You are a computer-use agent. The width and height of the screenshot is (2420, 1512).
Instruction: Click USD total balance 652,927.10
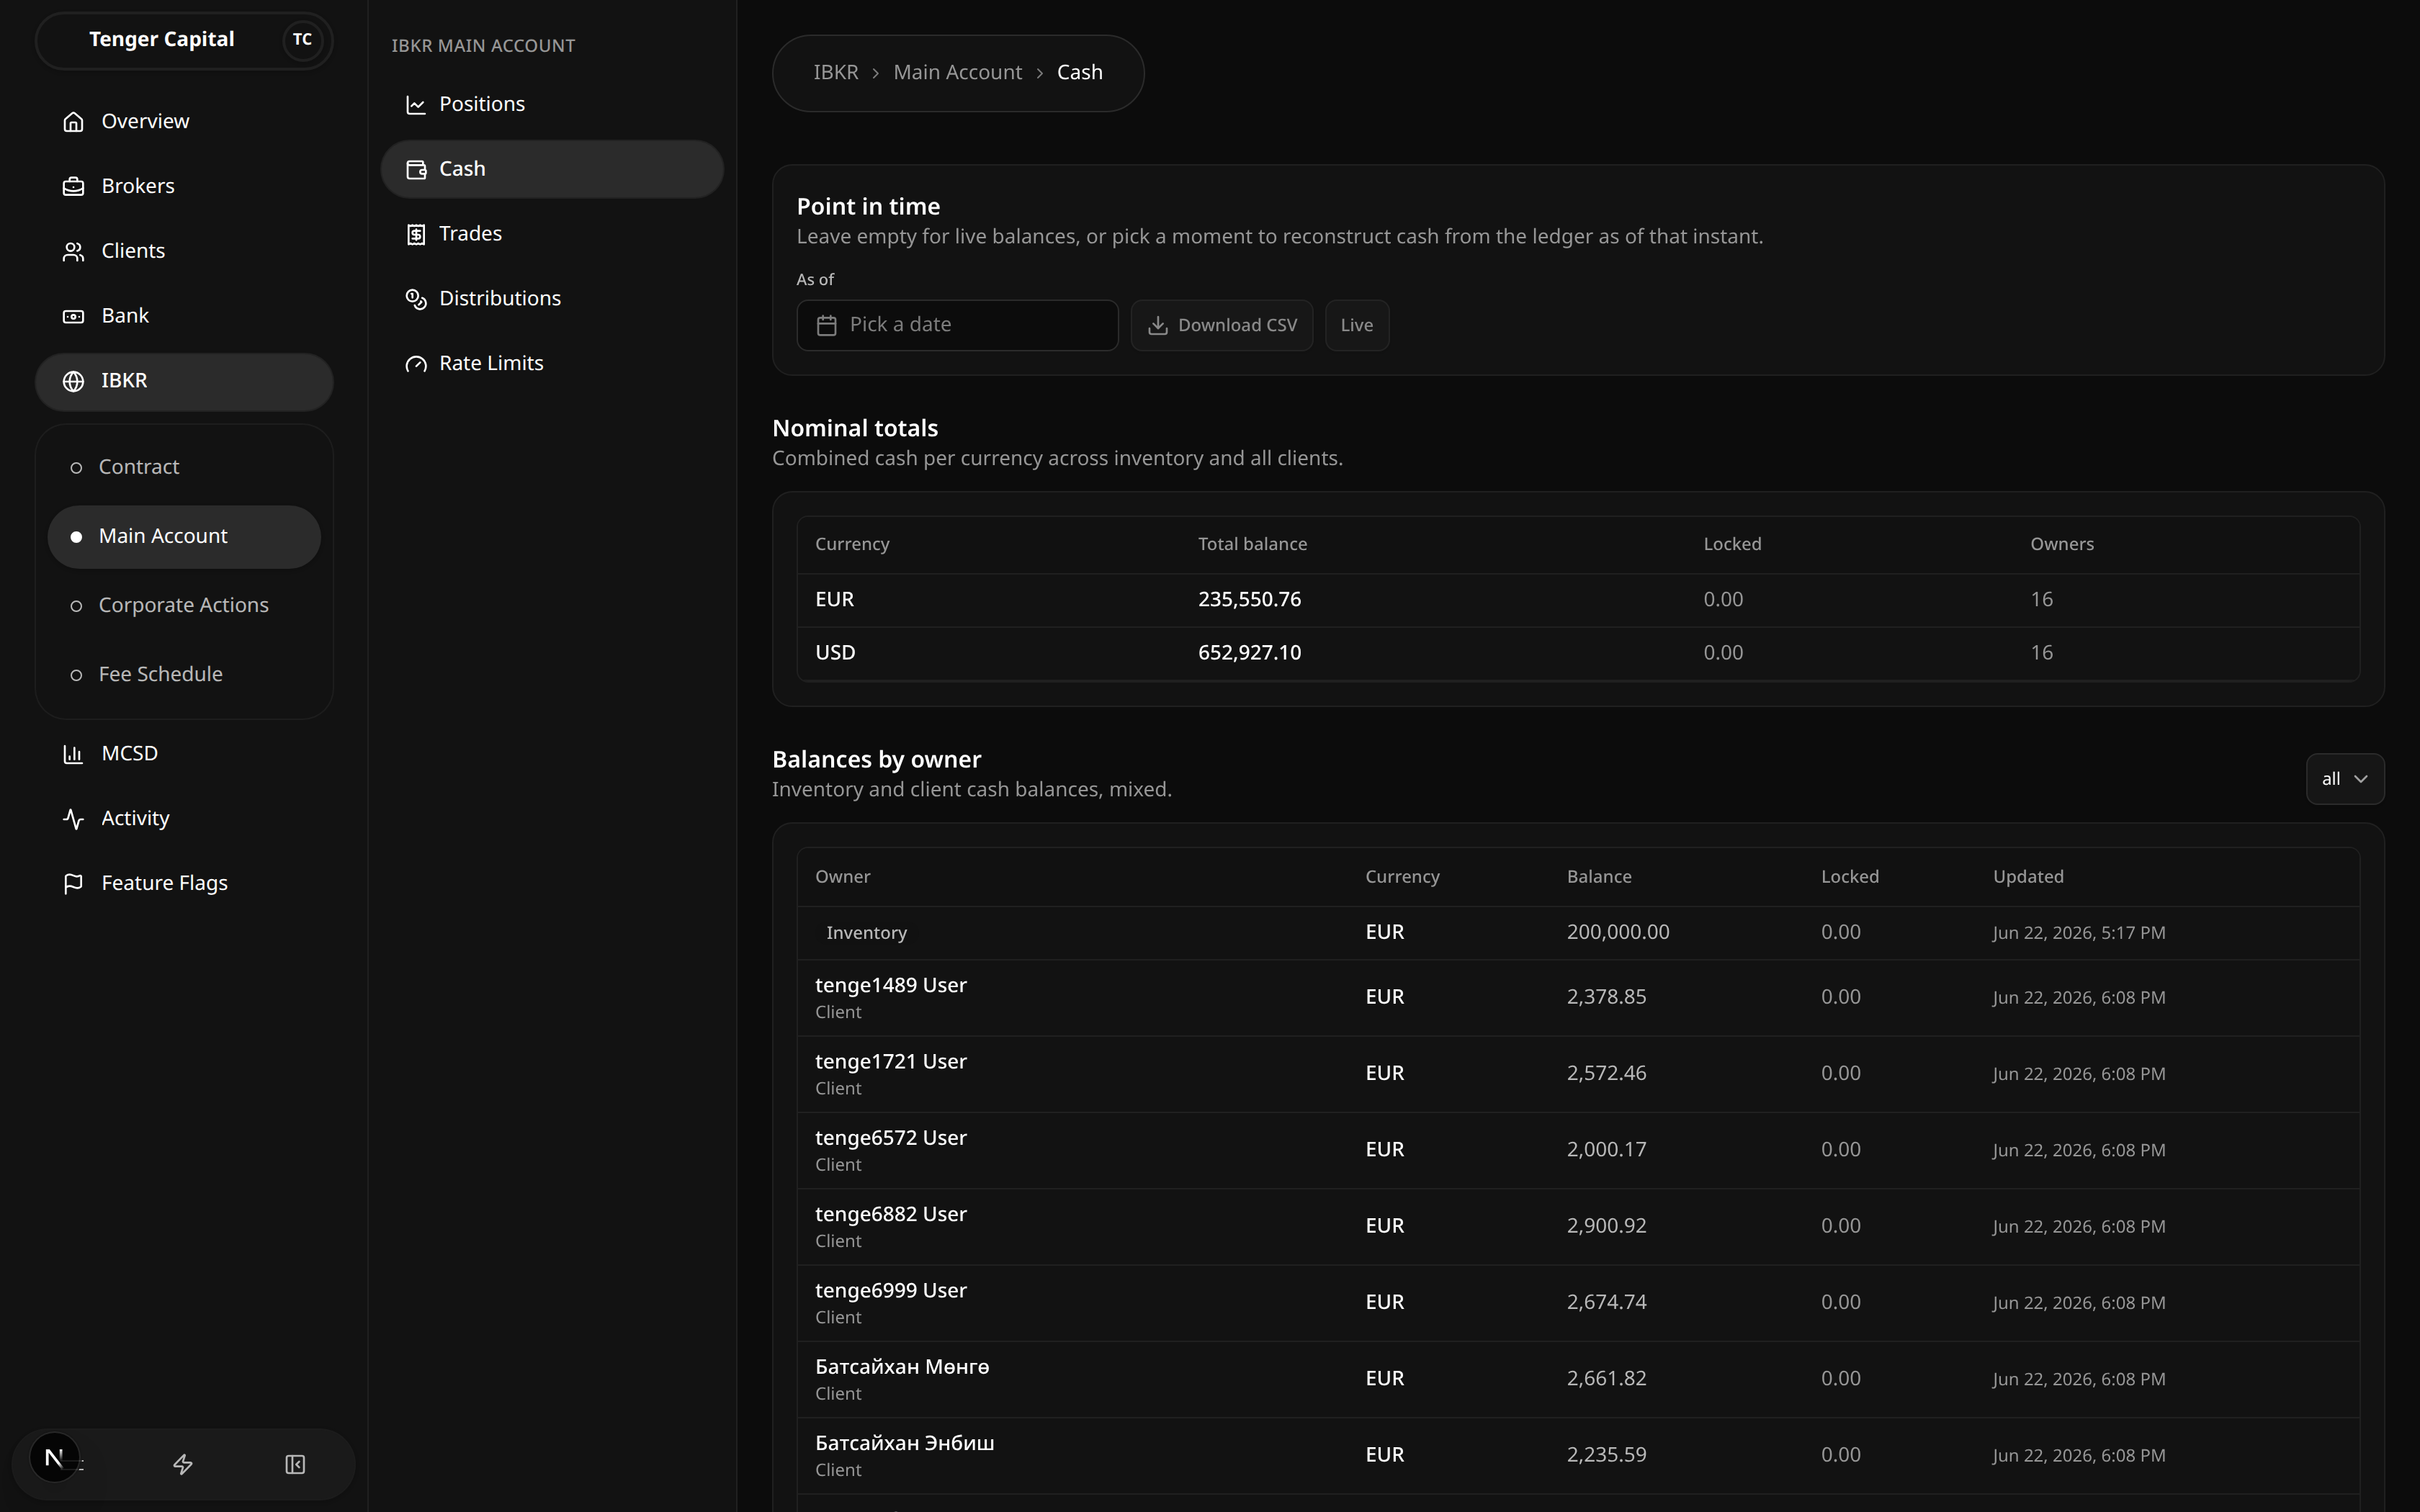1249,653
